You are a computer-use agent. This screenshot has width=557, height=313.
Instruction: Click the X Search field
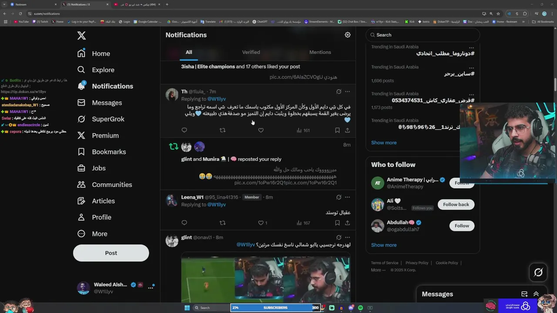[x=423, y=35]
